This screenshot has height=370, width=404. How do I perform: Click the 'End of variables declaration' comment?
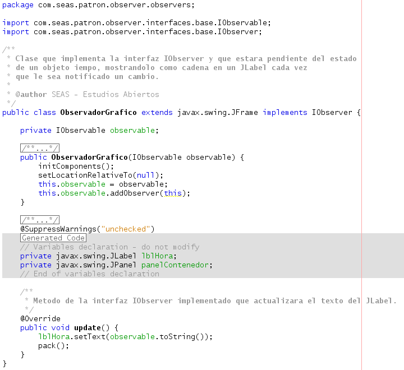point(90,274)
